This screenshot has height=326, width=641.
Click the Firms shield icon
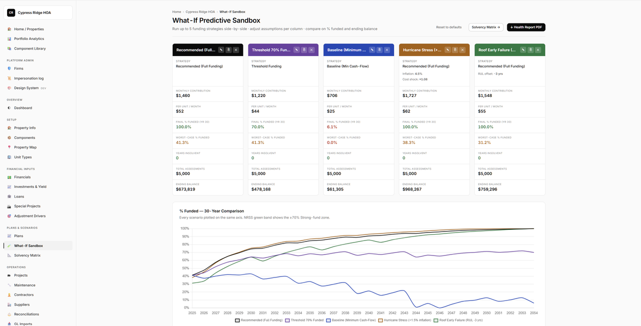coord(9,68)
